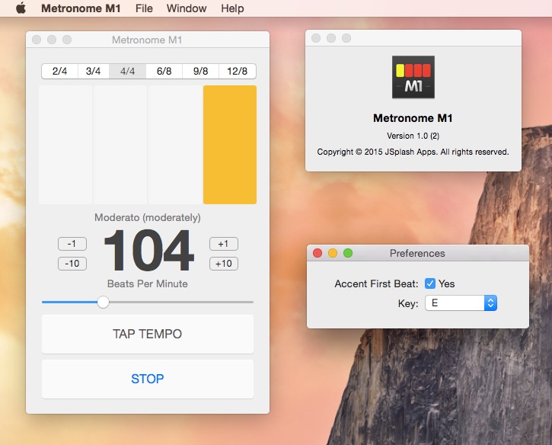Click the bold Metronome M1 name in About window
The height and width of the screenshot is (445, 552).
413,118
